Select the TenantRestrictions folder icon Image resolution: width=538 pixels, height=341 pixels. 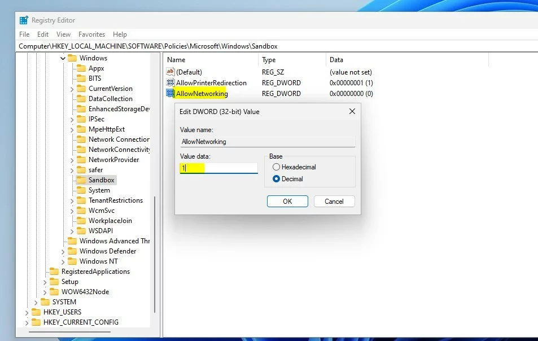(81, 200)
